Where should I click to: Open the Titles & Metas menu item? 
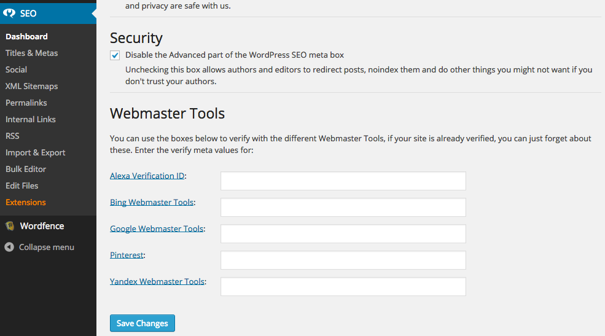point(31,53)
